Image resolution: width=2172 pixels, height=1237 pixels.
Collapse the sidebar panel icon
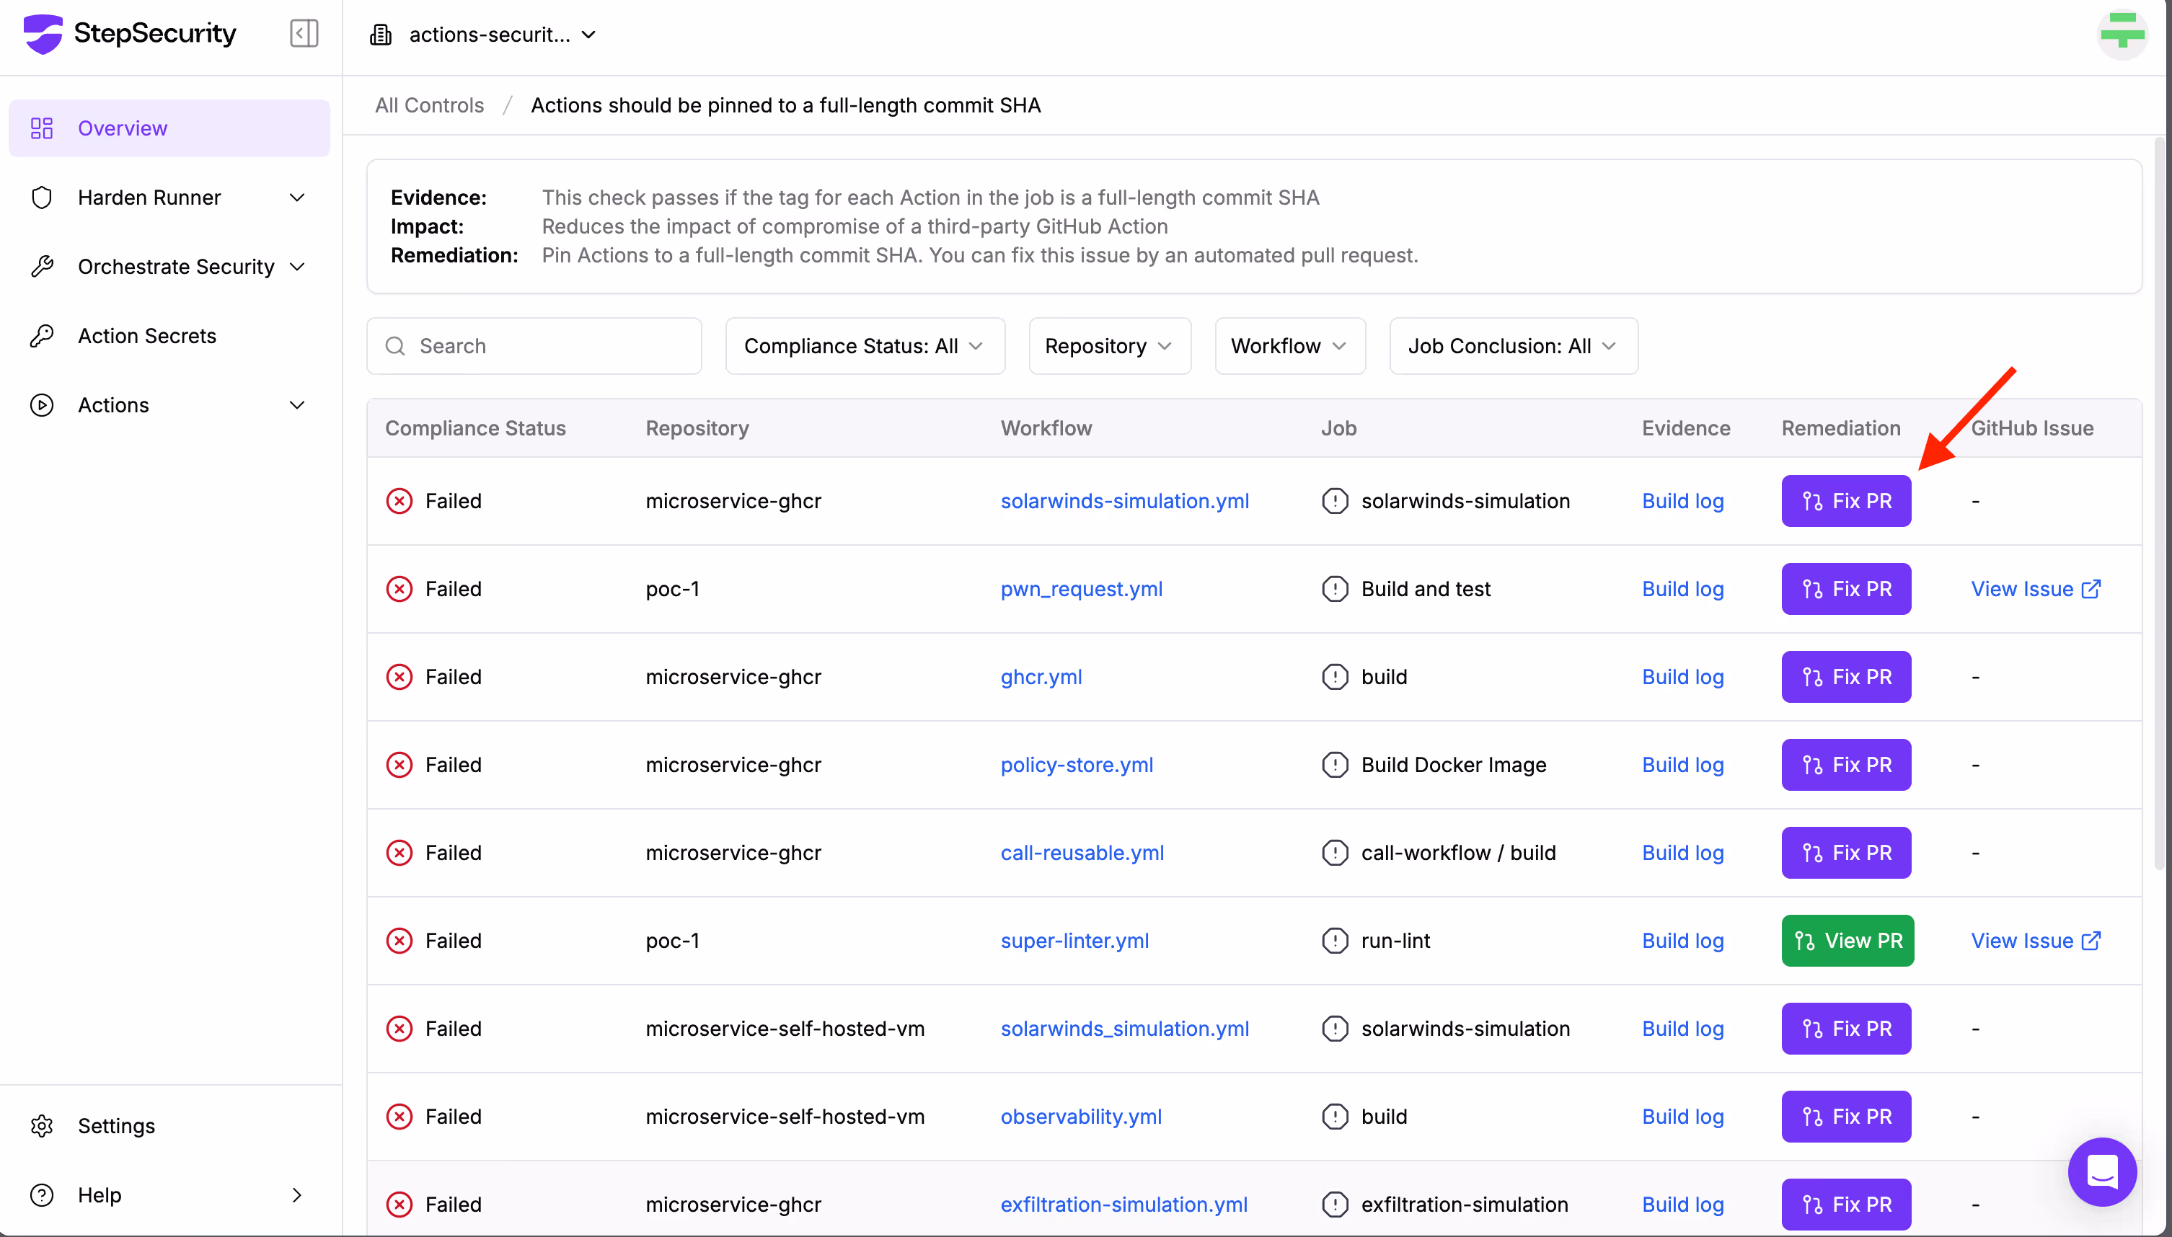click(x=304, y=34)
